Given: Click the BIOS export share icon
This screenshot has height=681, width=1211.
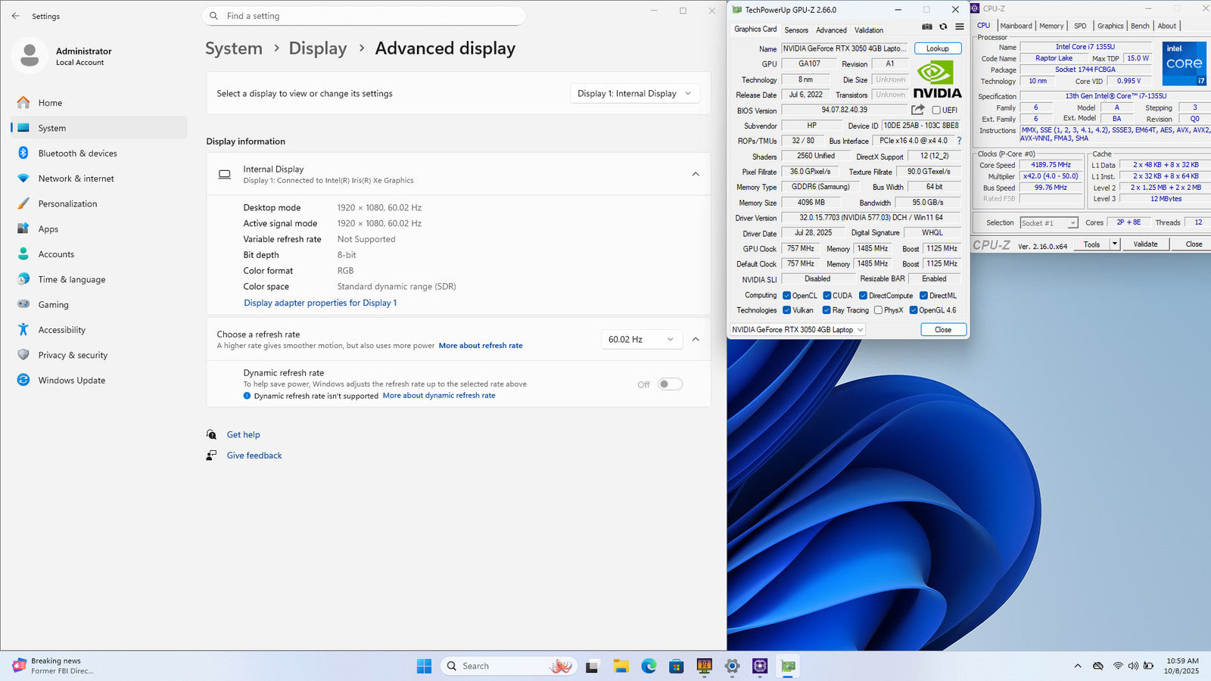Looking at the screenshot, I should [918, 110].
